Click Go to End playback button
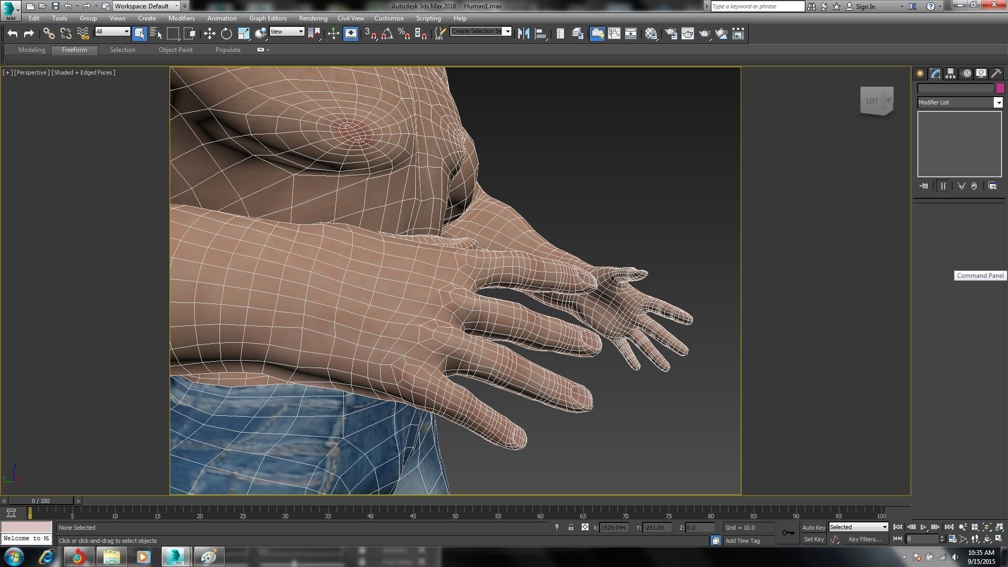This screenshot has height=567, width=1008. point(949,527)
